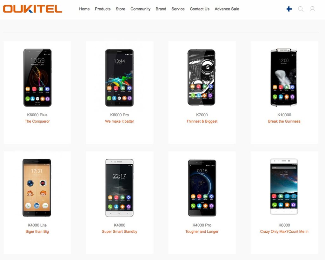The image size is (325, 260).
Task: Open the user account icon
Action: pyautogui.click(x=312, y=9)
